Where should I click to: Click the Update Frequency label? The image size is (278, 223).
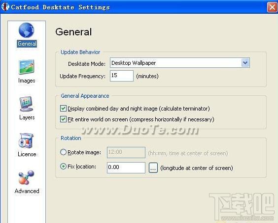click(82, 76)
